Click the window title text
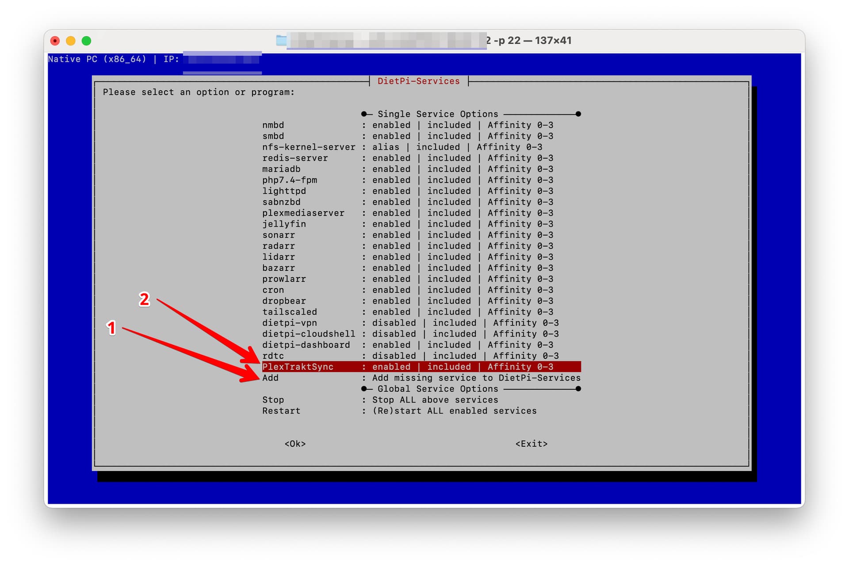Screen dimensions: 849x566 point(528,41)
